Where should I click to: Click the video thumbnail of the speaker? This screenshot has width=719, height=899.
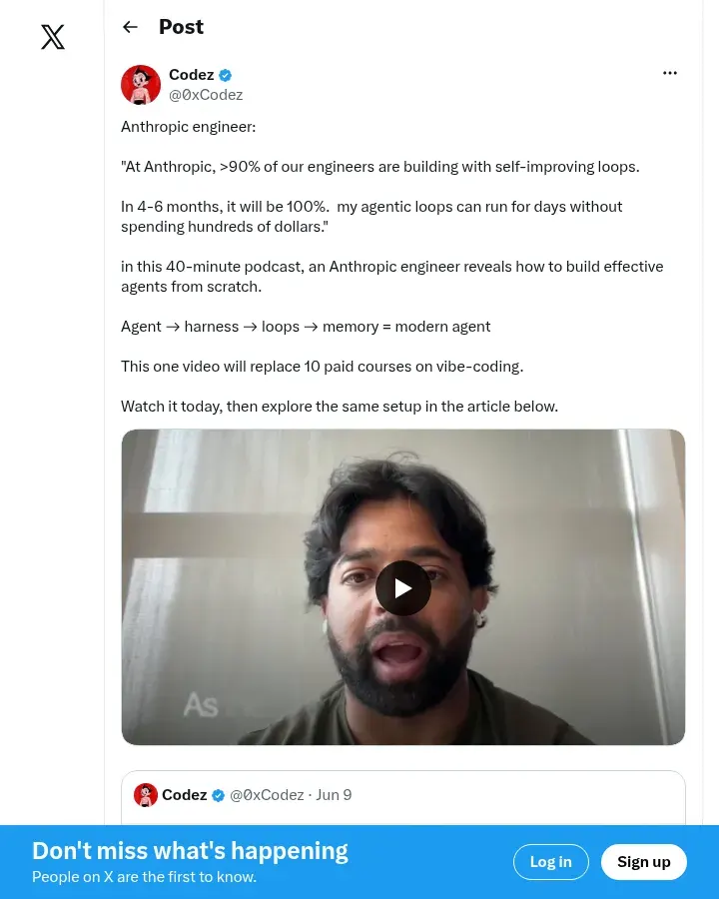pyautogui.click(x=403, y=587)
